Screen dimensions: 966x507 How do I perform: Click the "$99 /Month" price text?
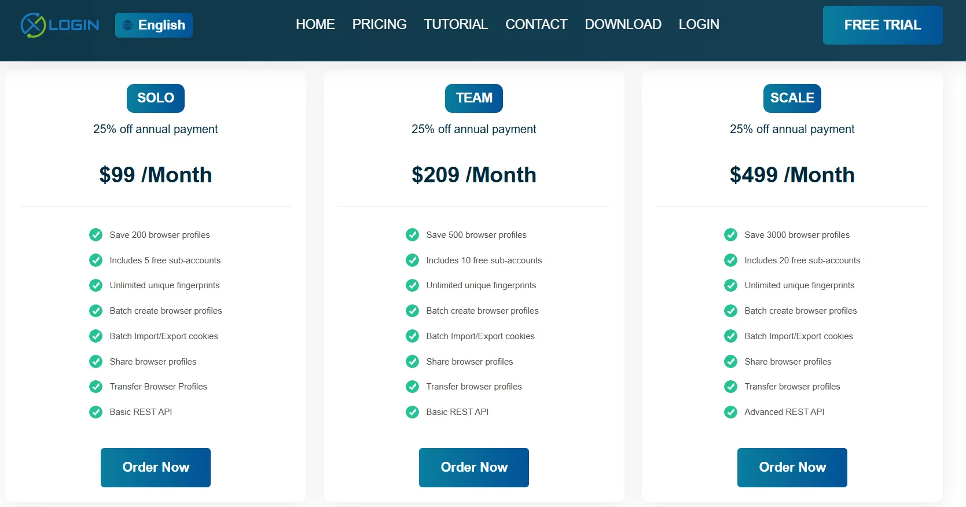[x=156, y=175]
